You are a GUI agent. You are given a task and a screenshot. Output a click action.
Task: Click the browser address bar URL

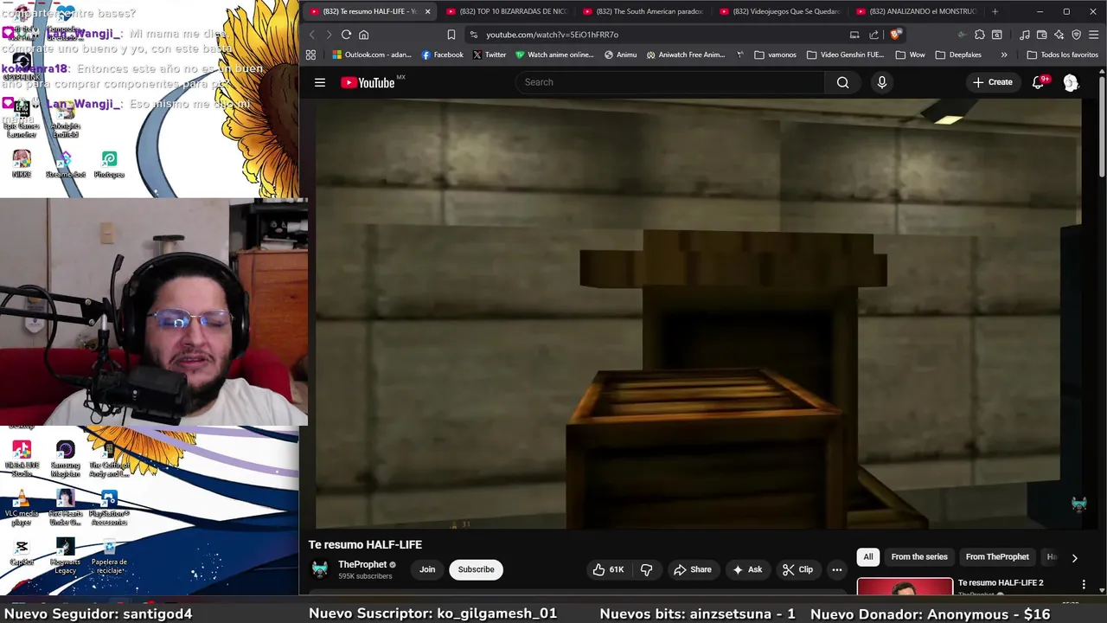552,35
